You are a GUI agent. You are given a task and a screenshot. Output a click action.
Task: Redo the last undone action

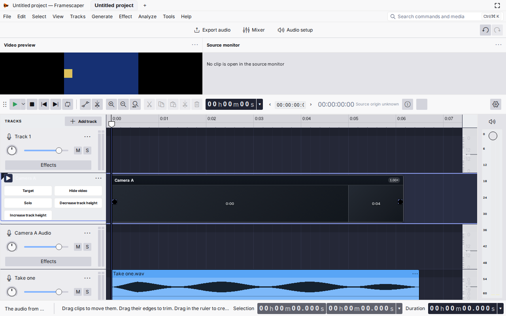click(497, 30)
